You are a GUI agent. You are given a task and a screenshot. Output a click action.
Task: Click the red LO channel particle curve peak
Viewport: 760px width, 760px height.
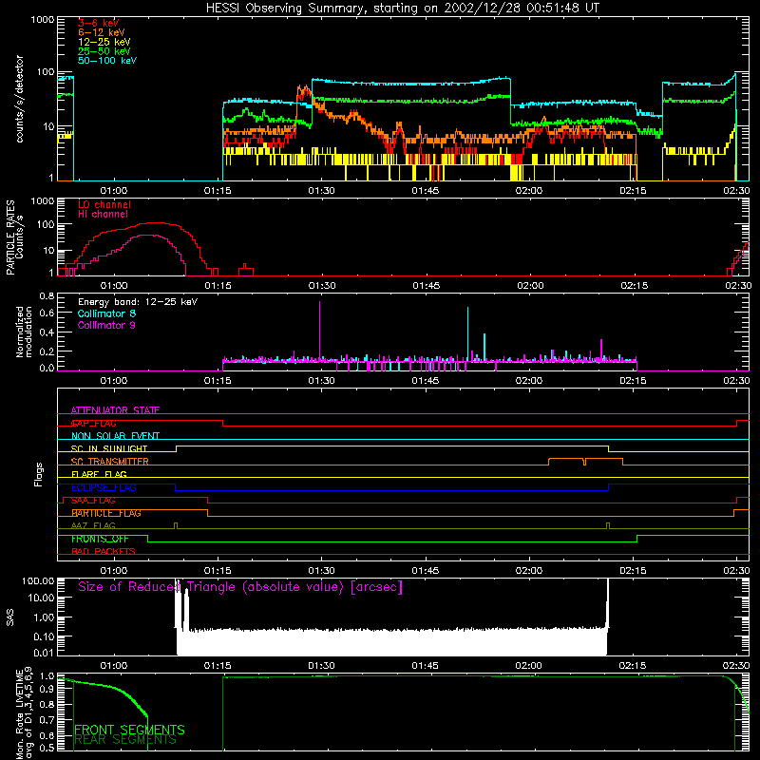click(x=155, y=223)
